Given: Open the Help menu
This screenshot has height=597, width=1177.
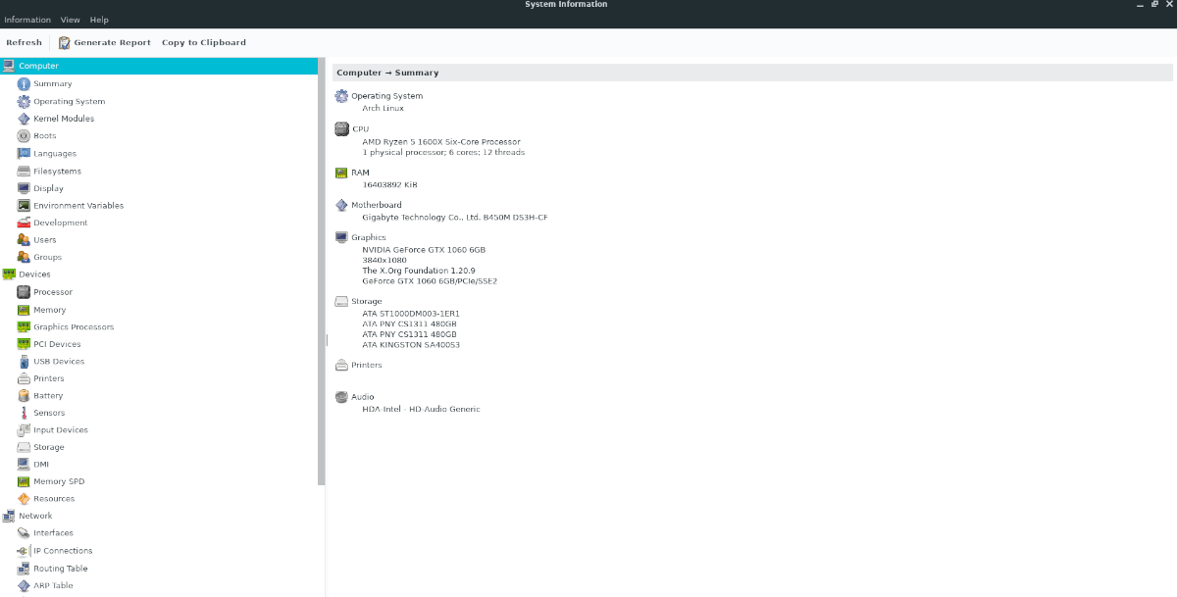Looking at the screenshot, I should click(99, 20).
